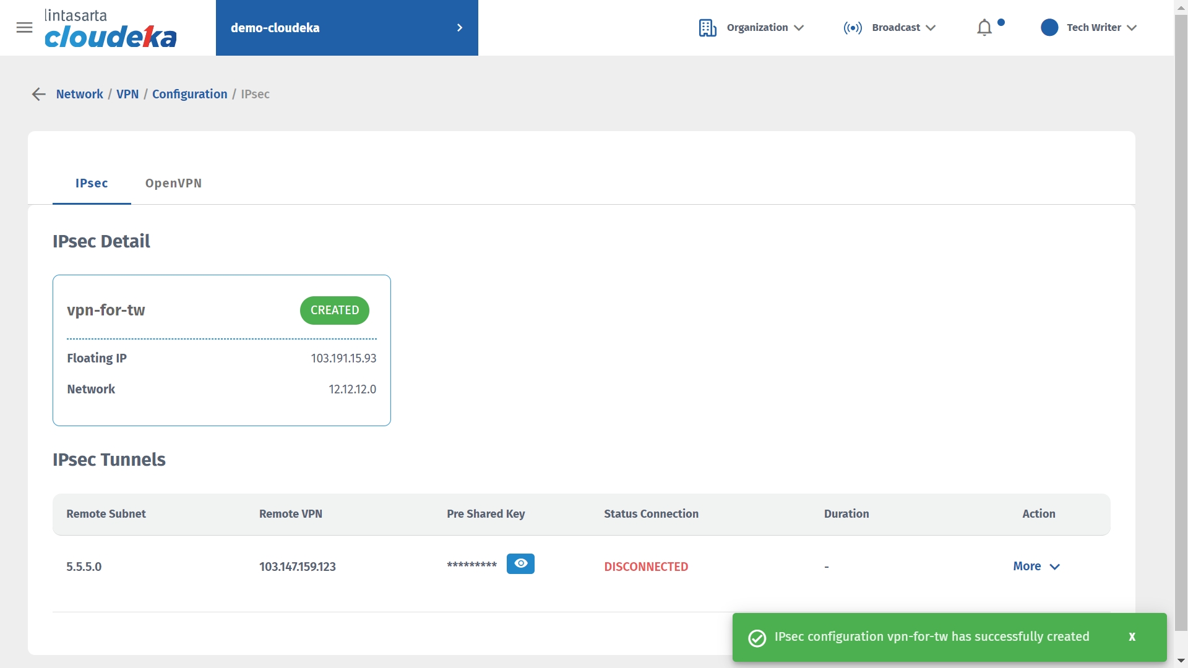1188x668 pixels.
Task: Click the Organization building icon
Action: coord(707,28)
